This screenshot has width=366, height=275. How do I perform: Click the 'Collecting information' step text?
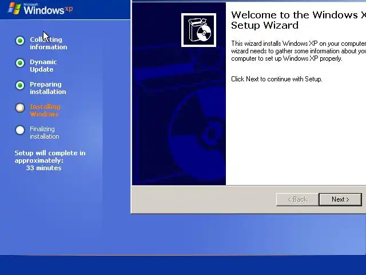48,44
